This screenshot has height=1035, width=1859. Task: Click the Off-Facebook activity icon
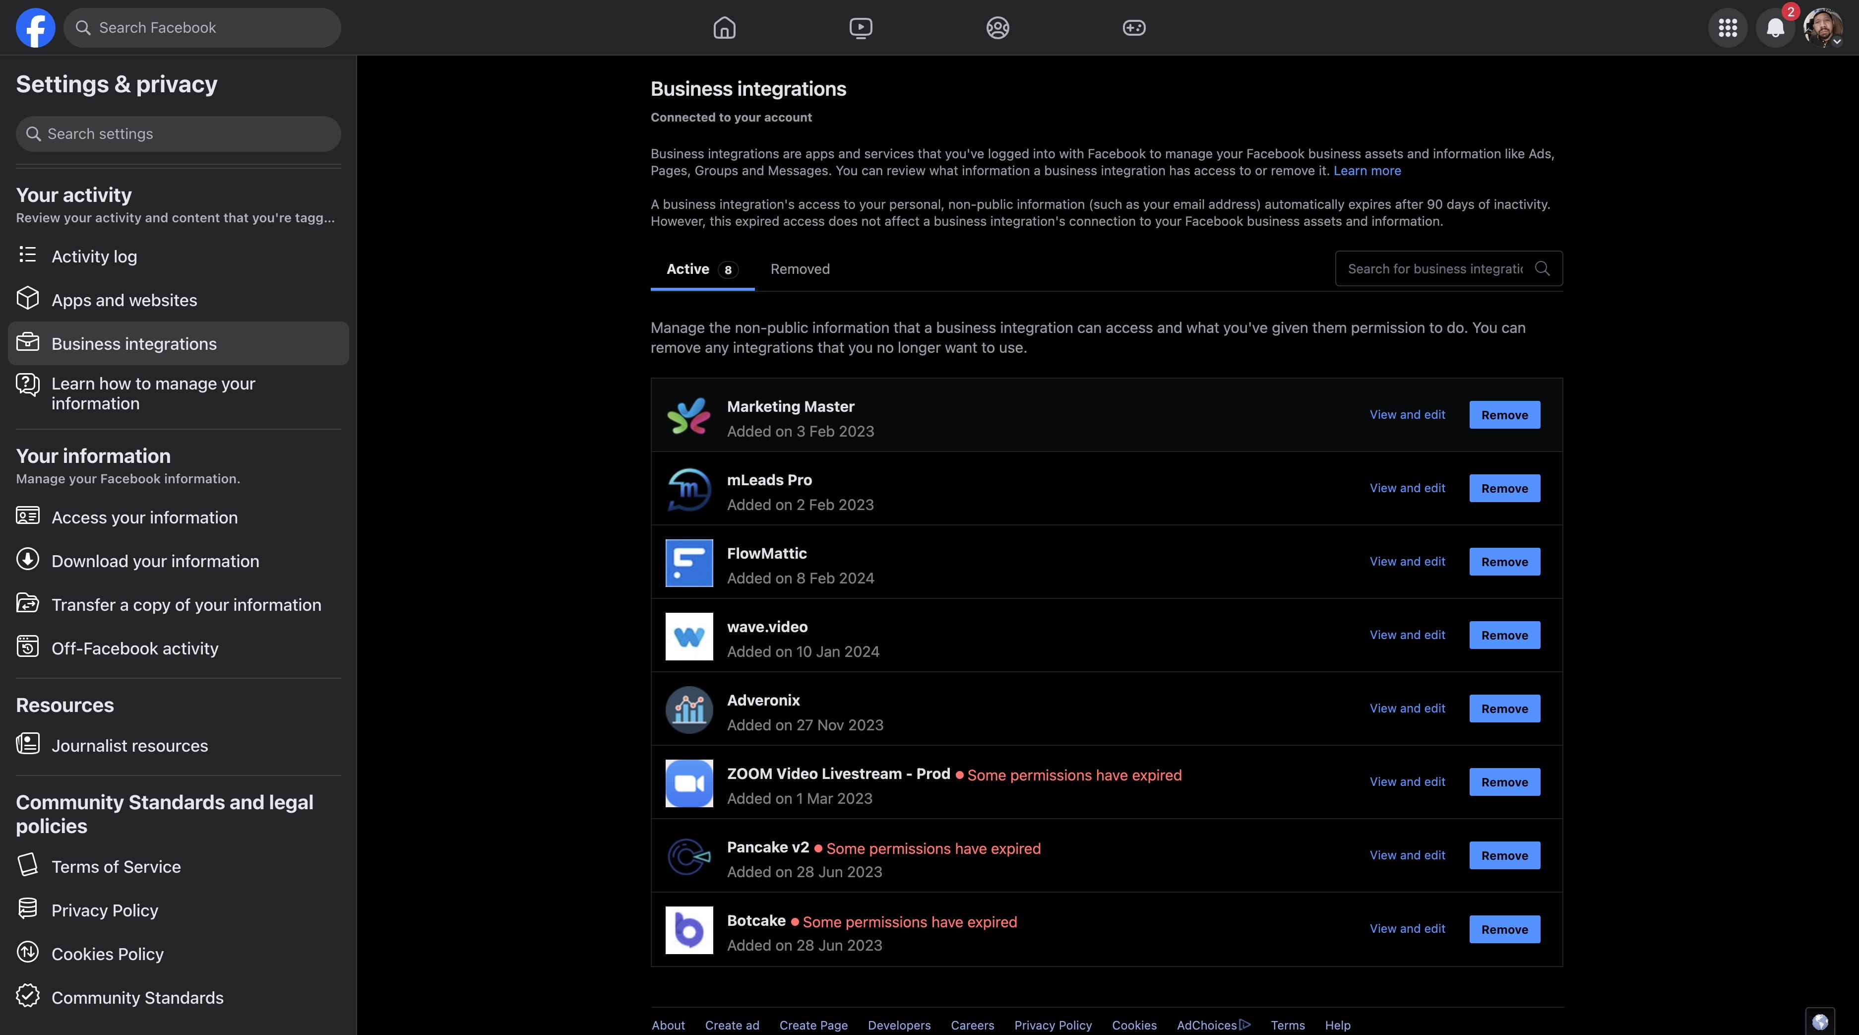[27, 646]
